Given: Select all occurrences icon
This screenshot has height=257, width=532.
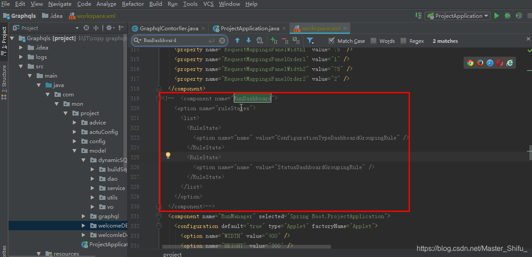Looking at the screenshot, I should pyautogui.click(x=296, y=41).
